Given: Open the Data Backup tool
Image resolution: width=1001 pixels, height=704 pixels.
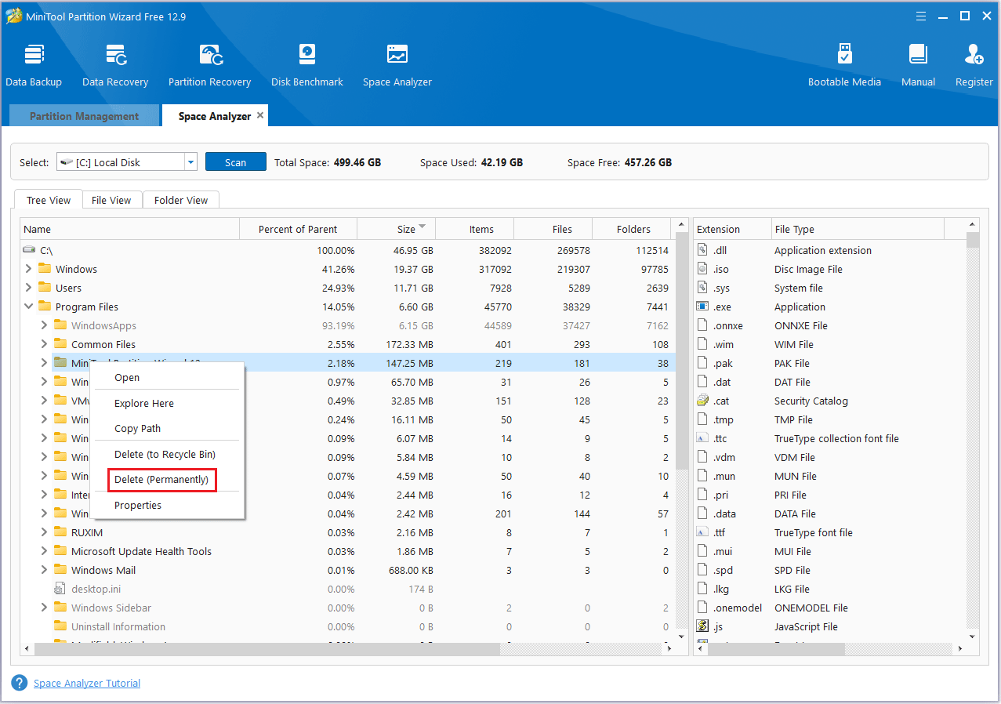Looking at the screenshot, I should [34, 63].
